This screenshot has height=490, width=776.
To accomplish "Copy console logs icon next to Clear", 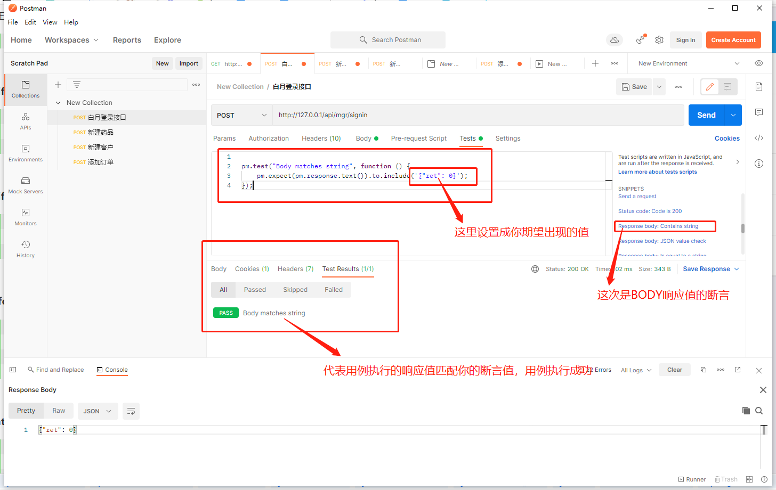I will 704,370.
